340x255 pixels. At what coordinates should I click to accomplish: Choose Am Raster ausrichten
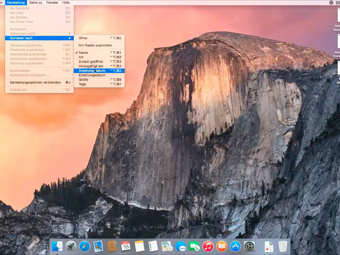coord(95,45)
